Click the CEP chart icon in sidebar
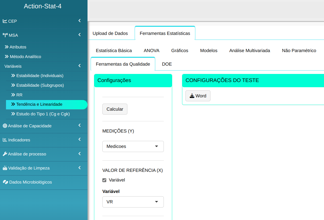 point(5,21)
